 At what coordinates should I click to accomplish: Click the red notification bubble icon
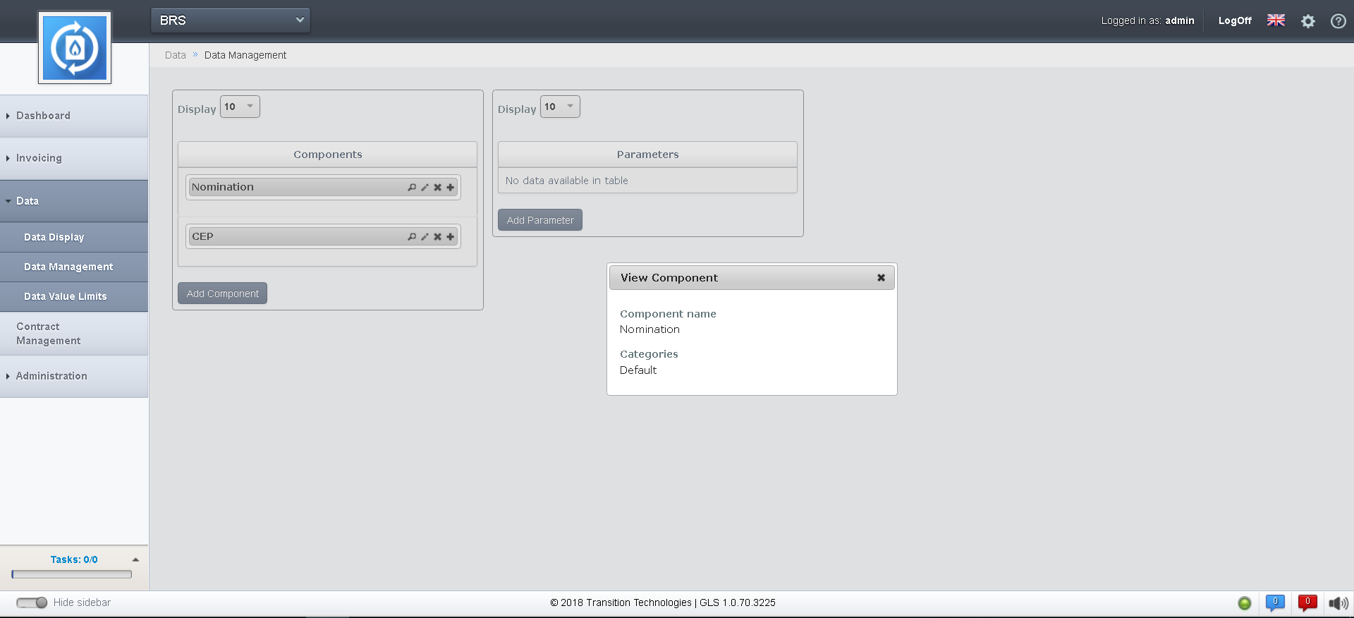point(1307,602)
